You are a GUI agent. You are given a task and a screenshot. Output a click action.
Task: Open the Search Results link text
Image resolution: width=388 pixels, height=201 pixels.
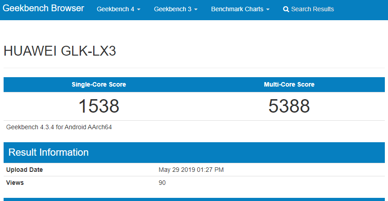tap(312, 9)
